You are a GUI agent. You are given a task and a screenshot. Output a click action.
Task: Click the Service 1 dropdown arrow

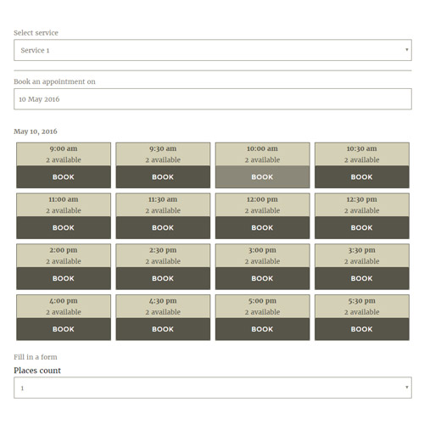pos(407,50)
